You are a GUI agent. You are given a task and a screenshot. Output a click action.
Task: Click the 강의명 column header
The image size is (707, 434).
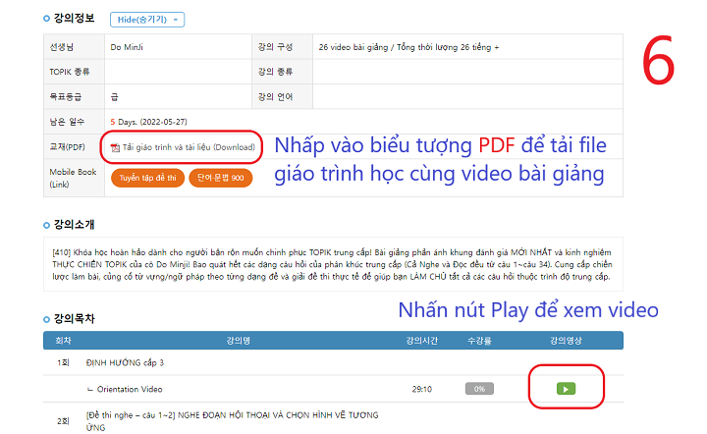(241, 341)
